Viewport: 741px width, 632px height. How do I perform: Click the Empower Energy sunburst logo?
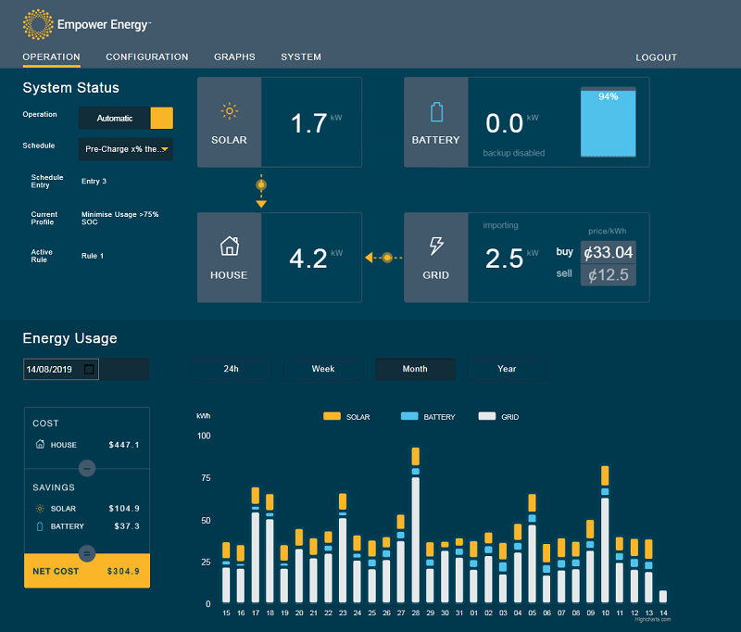point(38,25)
